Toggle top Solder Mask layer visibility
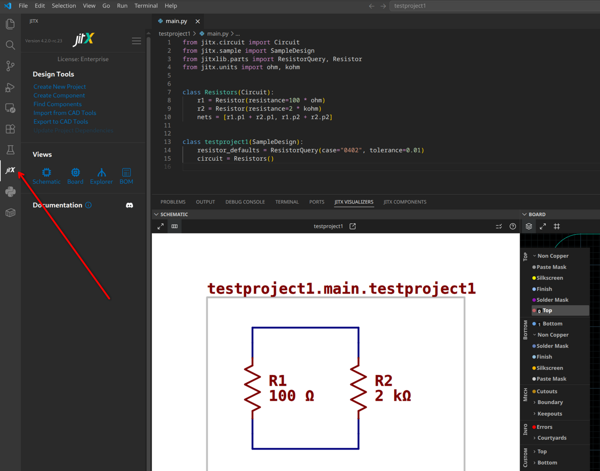This screenshot has height=471, width=600. 550,300
